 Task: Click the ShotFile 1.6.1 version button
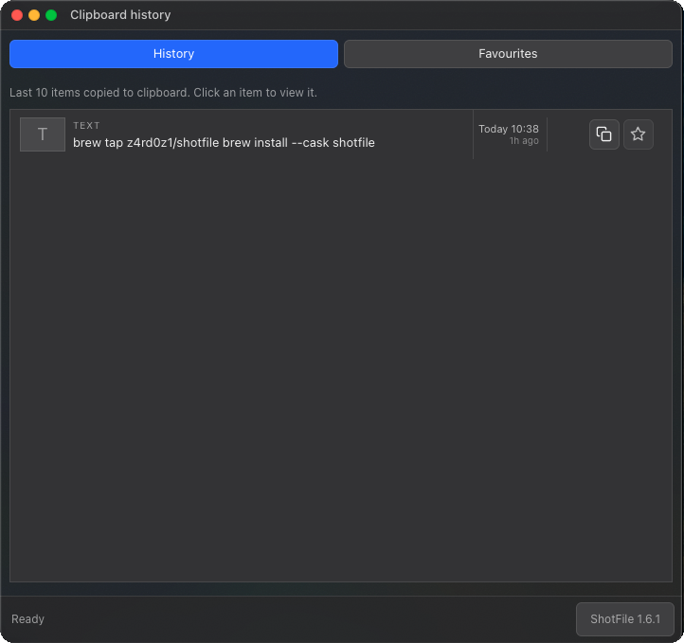624,619
